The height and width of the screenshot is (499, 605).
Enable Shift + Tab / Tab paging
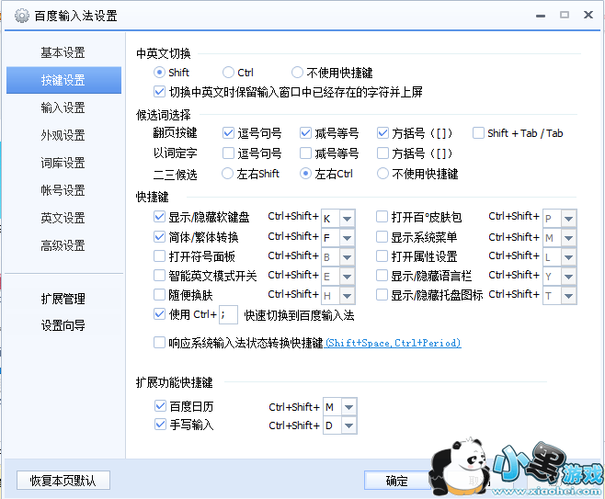point(478,133)
